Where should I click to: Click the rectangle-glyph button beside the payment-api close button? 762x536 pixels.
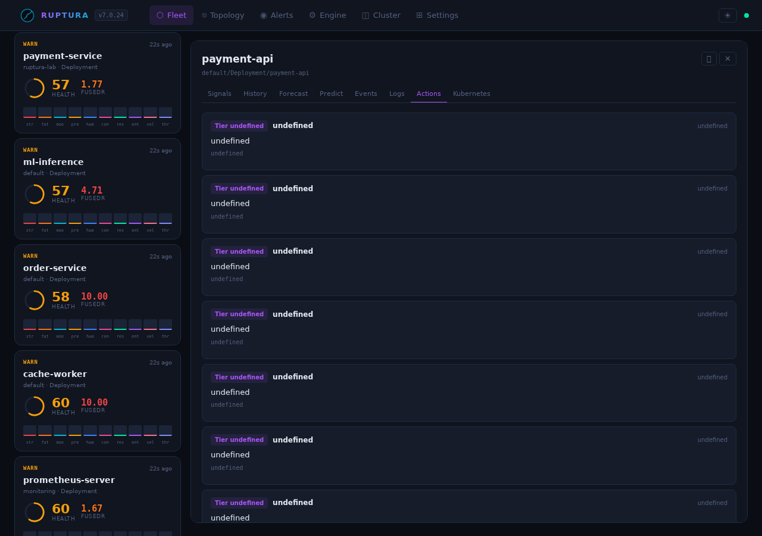[x=708, y=58]
